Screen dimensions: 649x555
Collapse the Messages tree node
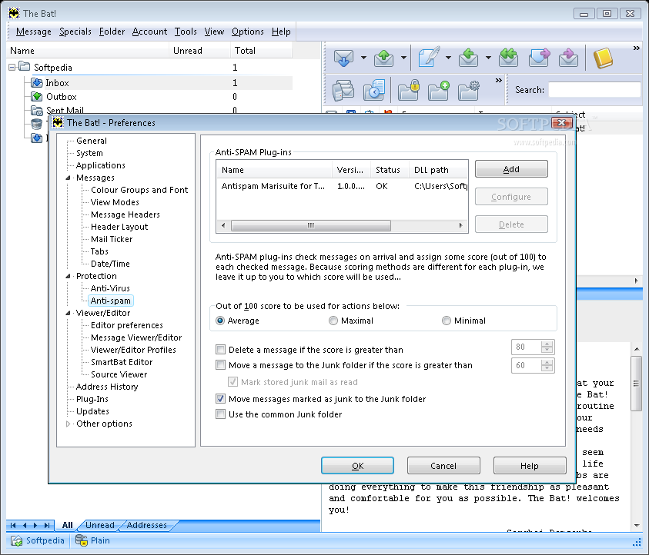68,178
